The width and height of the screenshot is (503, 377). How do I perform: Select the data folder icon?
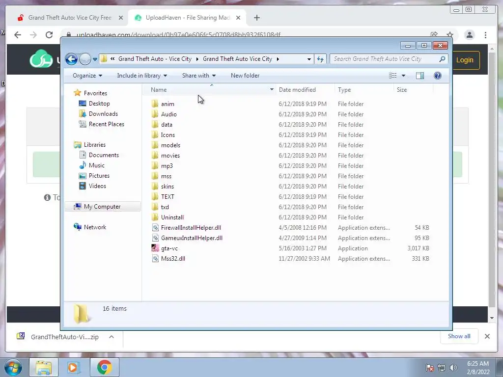tap(155, 124)
